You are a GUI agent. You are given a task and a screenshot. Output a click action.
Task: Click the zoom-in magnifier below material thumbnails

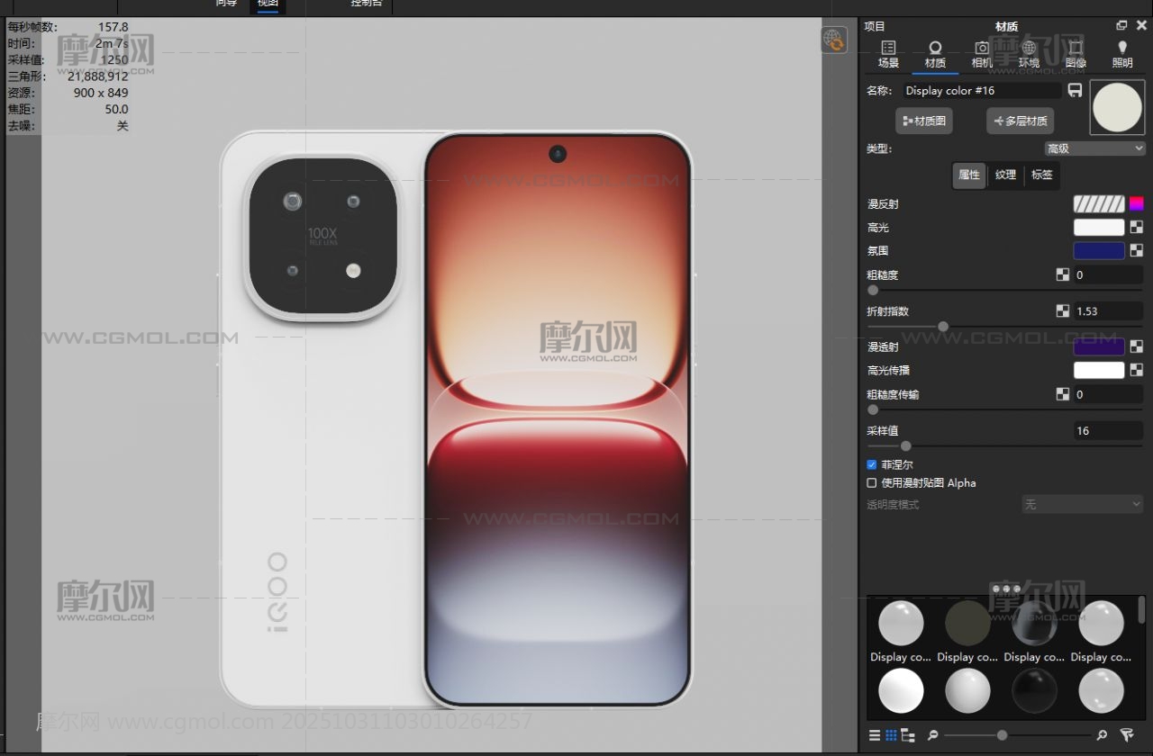click(1102, 735)
